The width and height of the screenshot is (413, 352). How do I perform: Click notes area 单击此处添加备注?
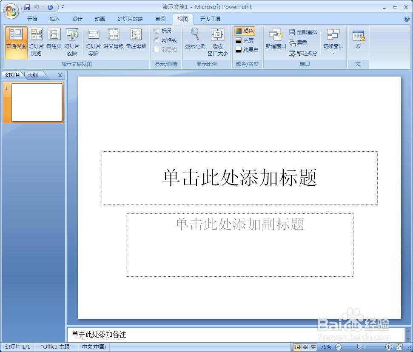pos(236,335)
